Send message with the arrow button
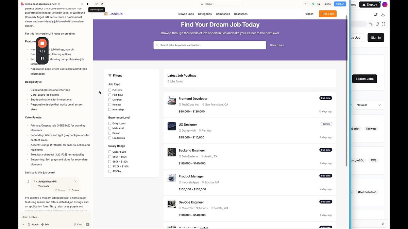Viewport: 408px width, 229px height. coord(88,224)
